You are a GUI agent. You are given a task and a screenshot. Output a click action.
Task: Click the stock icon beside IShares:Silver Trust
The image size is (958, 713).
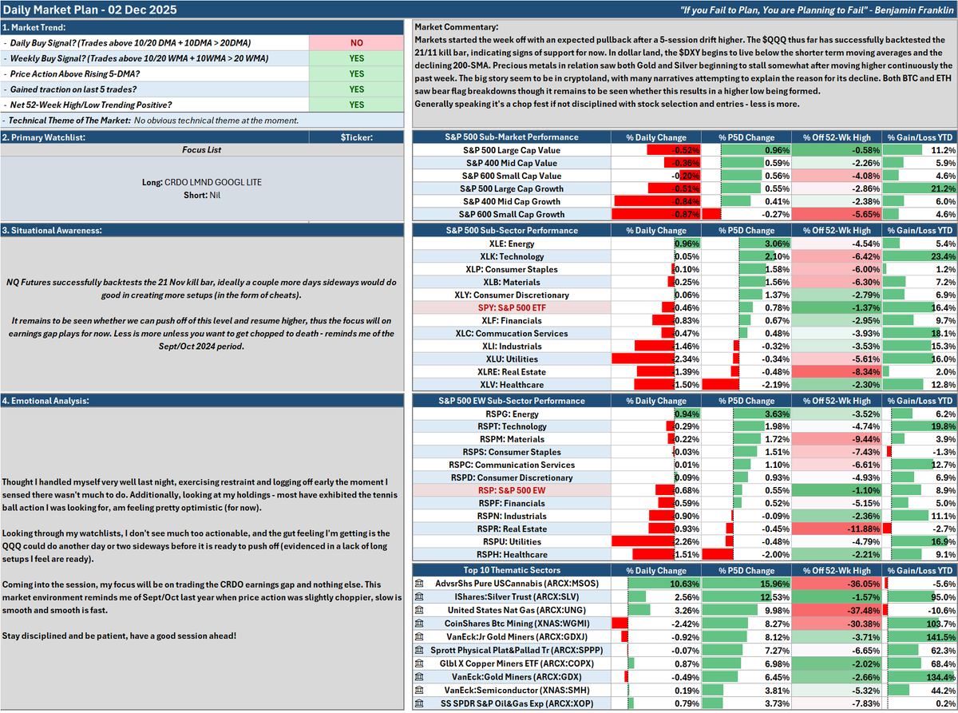click(x=419, y=596)
